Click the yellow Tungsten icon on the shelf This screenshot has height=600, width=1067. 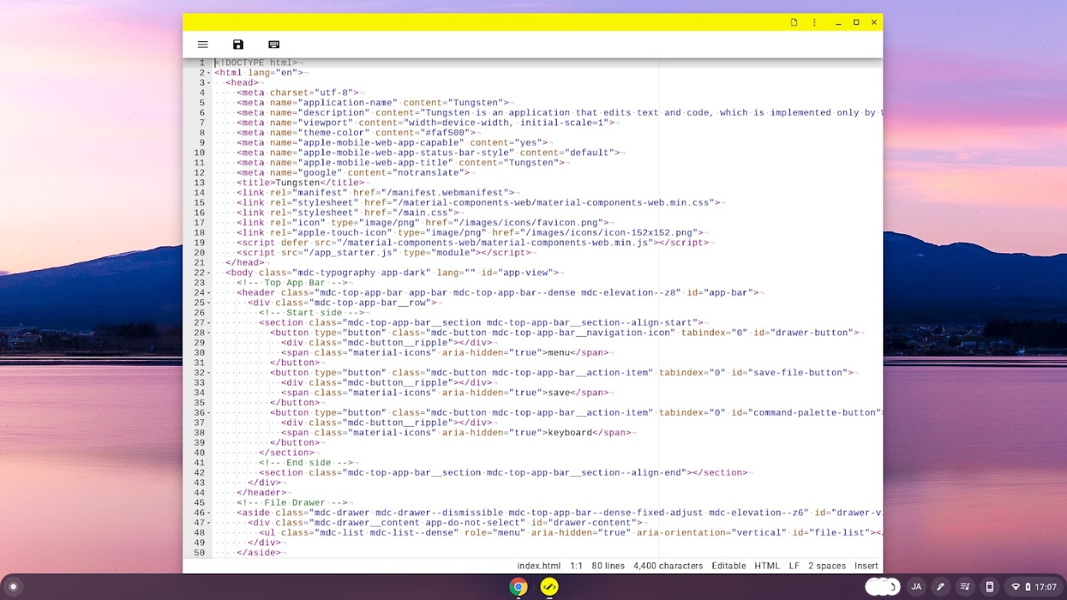[x=549, y=586]
